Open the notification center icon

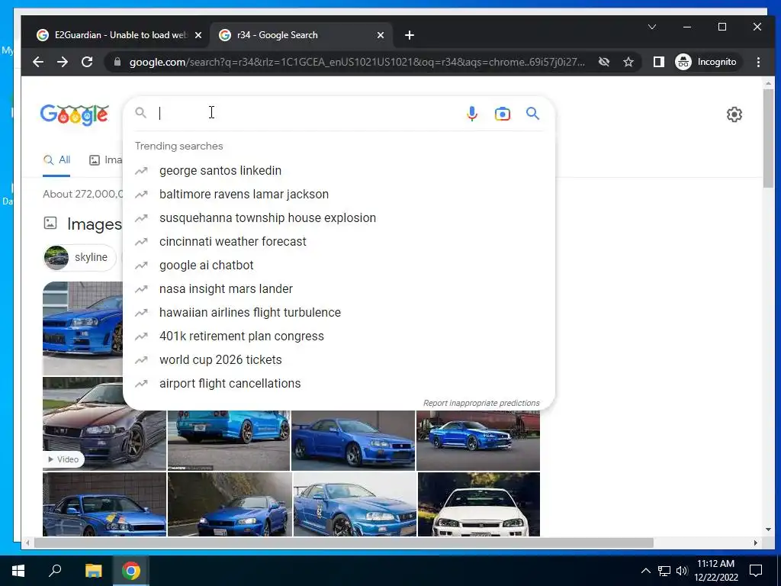point(756,571)
